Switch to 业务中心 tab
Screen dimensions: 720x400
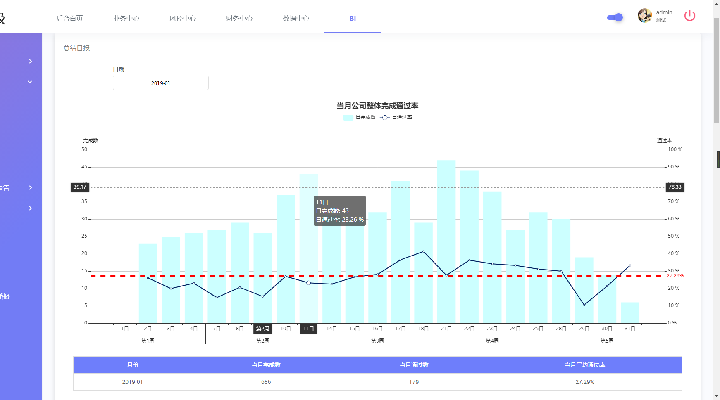pyautogui.click(x=126, y=18)
